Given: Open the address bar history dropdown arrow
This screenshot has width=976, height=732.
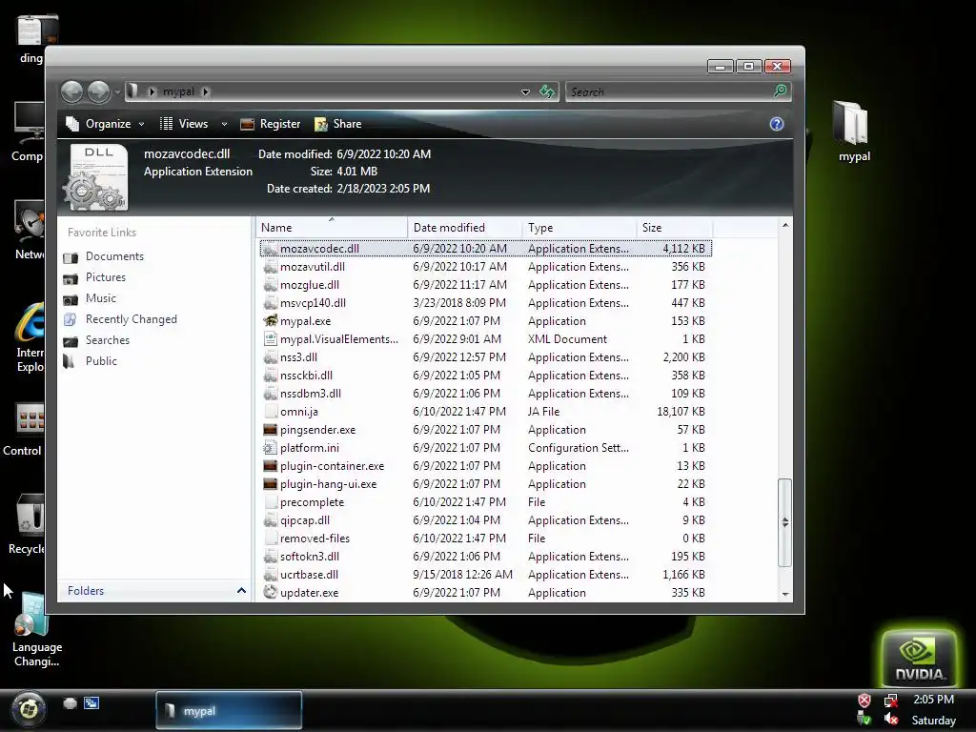Looking at the screenshot, I should point(525,92).
